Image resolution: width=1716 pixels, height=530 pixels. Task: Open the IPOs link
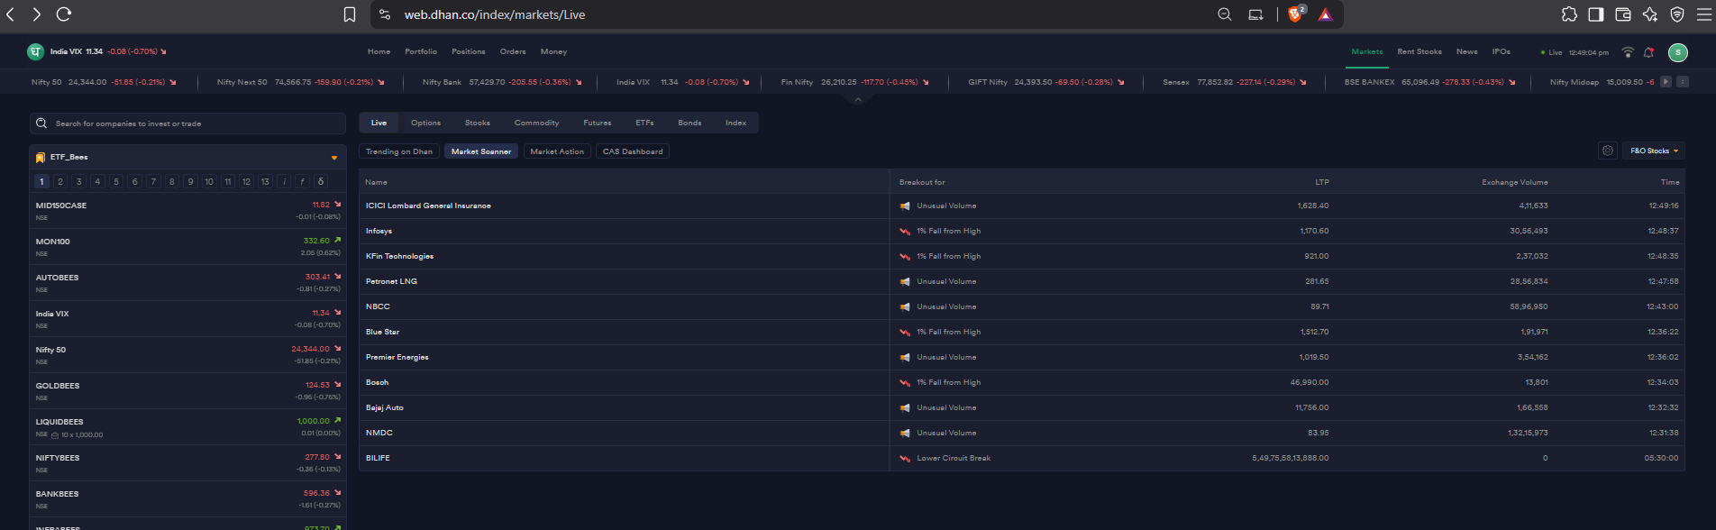click(1501, 52)
